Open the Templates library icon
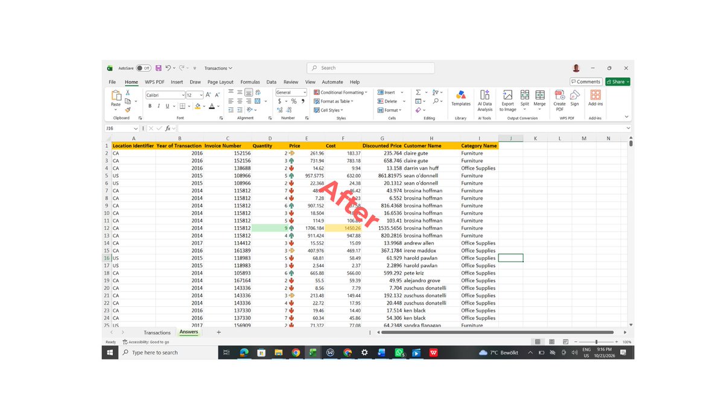 (x=461, y=98)
